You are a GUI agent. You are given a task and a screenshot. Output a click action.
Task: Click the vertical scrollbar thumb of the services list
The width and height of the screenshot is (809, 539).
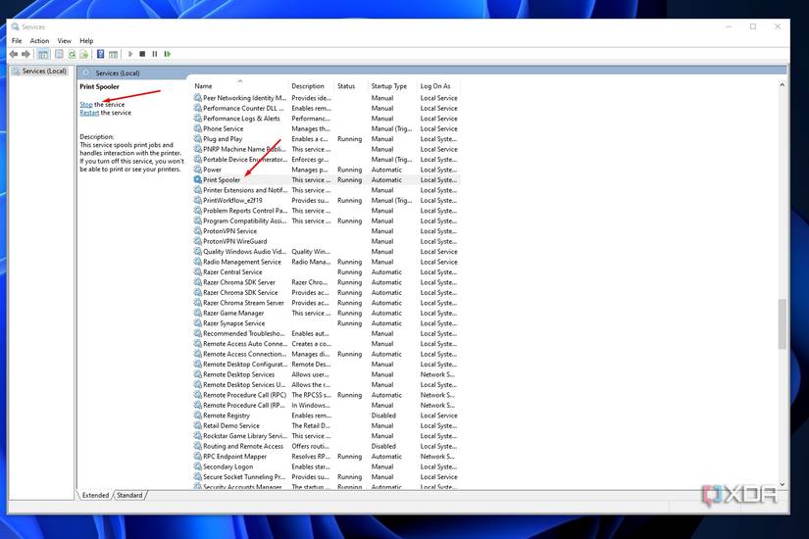pyautogui.click(x=783, y=324)
